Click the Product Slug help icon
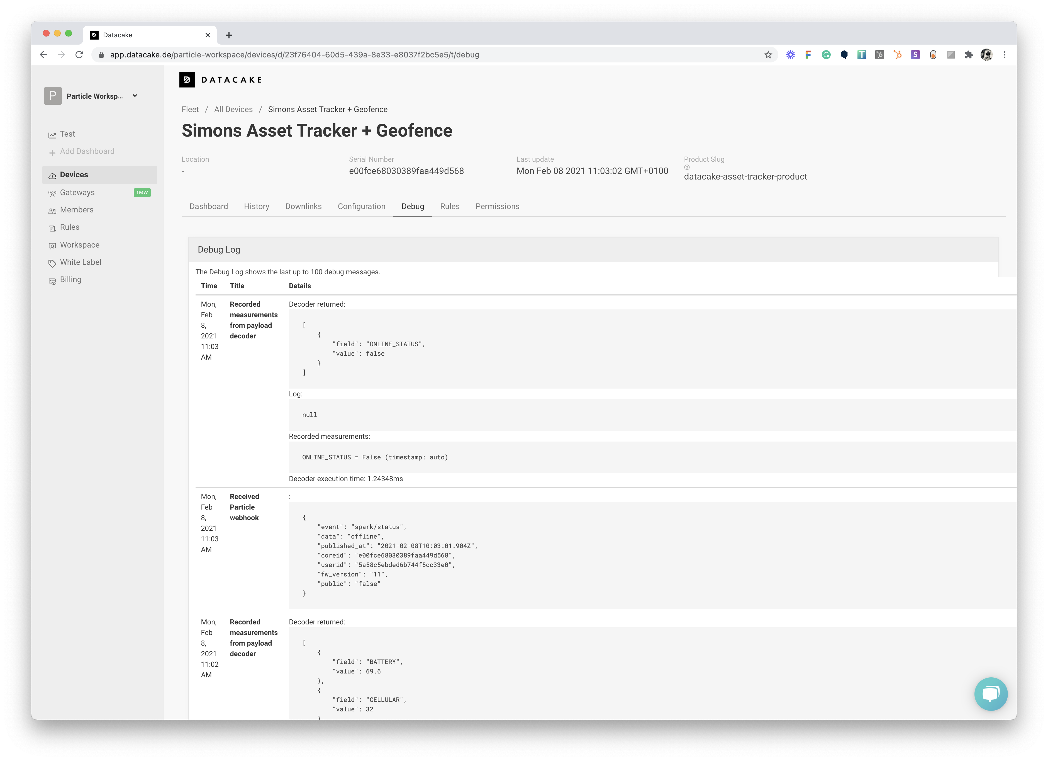Screen dimensions: 1048x761 point(687,167)
